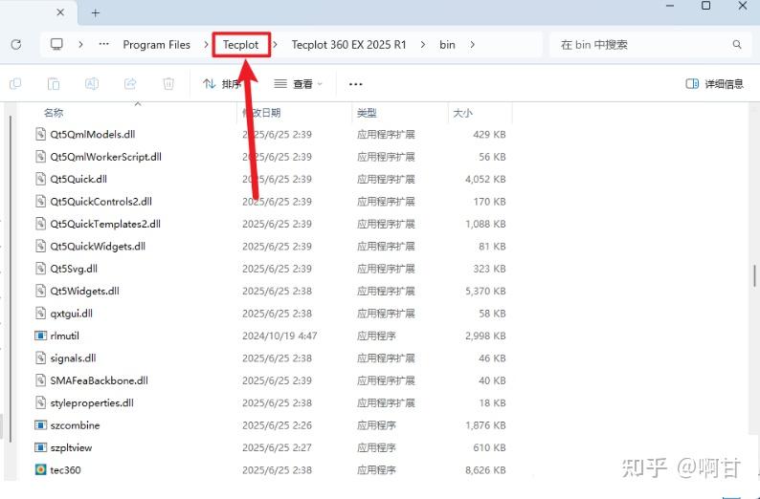The image size is (760, 499).
Task: Click the magnifier search icon
Action: [x=737, y=45]
